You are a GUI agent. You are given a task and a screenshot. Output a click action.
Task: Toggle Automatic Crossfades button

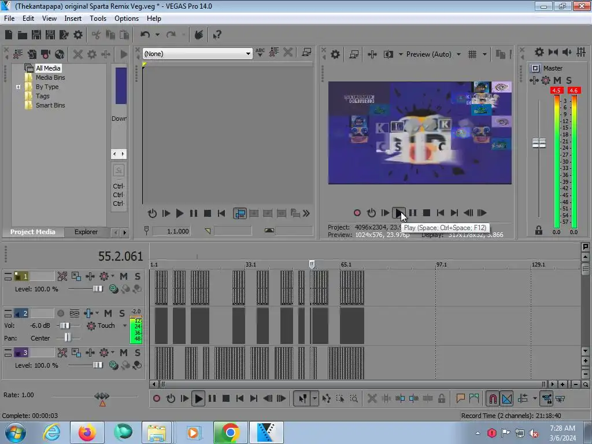pos(506,398)
